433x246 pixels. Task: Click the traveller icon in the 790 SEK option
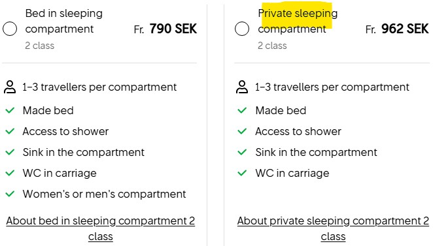10,87
